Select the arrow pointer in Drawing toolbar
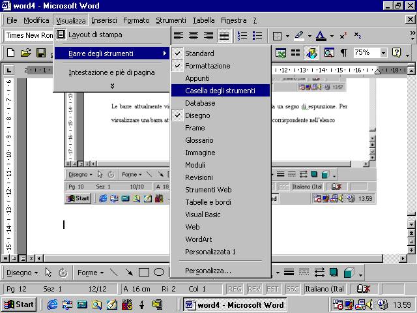 click(48, 273)
